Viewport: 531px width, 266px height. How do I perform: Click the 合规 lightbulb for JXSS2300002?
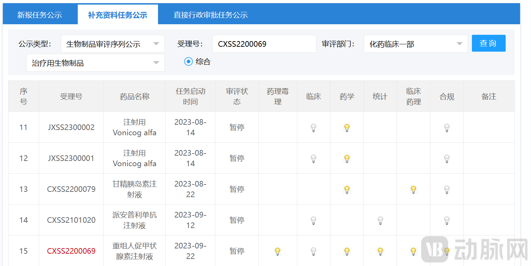[x=447, y=128]
